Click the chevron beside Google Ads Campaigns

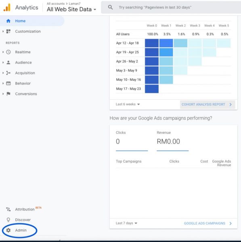(x=231, y=223)
